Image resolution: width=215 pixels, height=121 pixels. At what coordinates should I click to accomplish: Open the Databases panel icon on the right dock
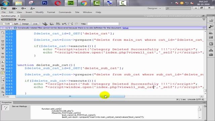coord(211,33)
